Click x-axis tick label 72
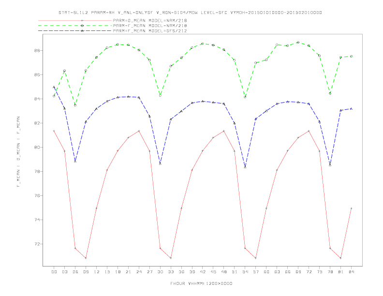 pyautogui.click(x=309, y=272)
